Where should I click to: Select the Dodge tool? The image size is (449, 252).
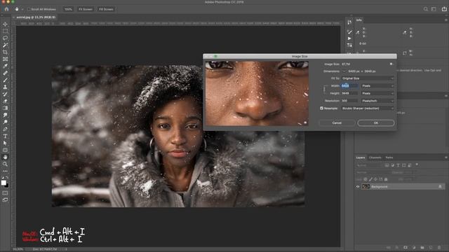5,122
